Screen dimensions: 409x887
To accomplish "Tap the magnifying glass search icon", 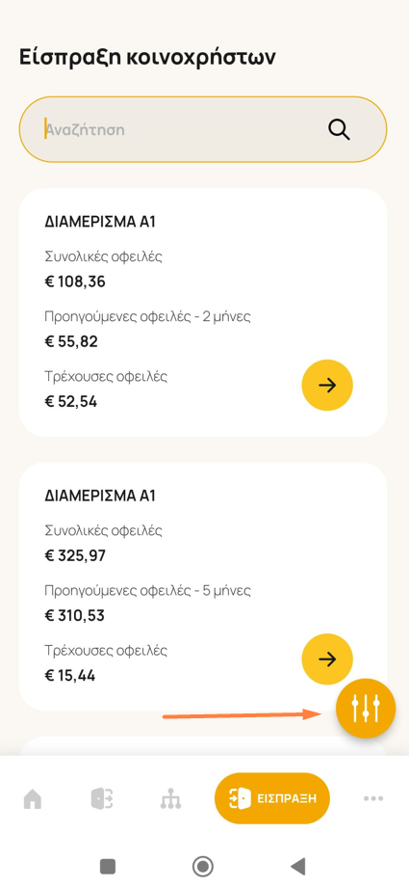I will 339,130.
